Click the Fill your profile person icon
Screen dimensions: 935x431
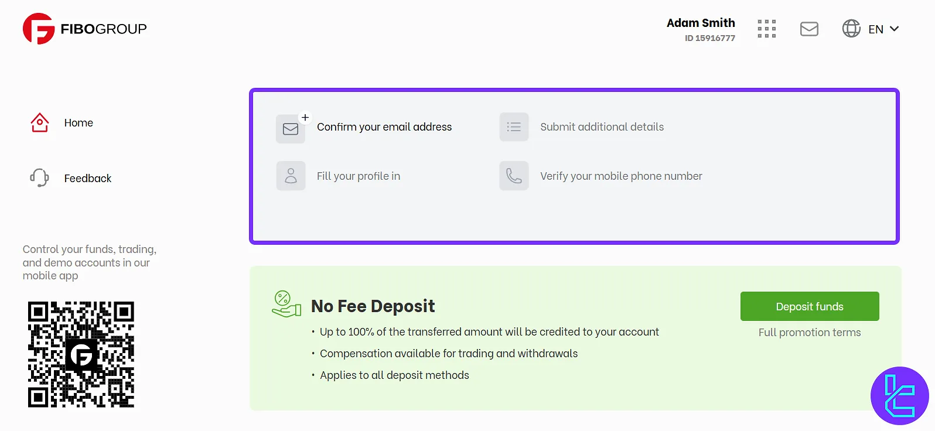(291, 176)
